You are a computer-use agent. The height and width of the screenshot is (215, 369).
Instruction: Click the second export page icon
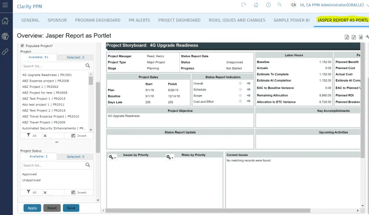(354, 37)
